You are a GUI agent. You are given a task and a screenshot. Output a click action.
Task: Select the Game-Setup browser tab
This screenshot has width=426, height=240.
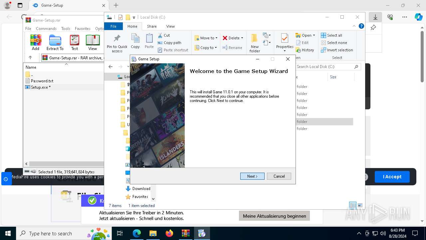point(69,5)
